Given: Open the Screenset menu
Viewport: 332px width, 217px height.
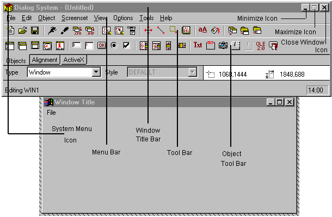Looking at the screenshot, I should (x=75, y=18).
